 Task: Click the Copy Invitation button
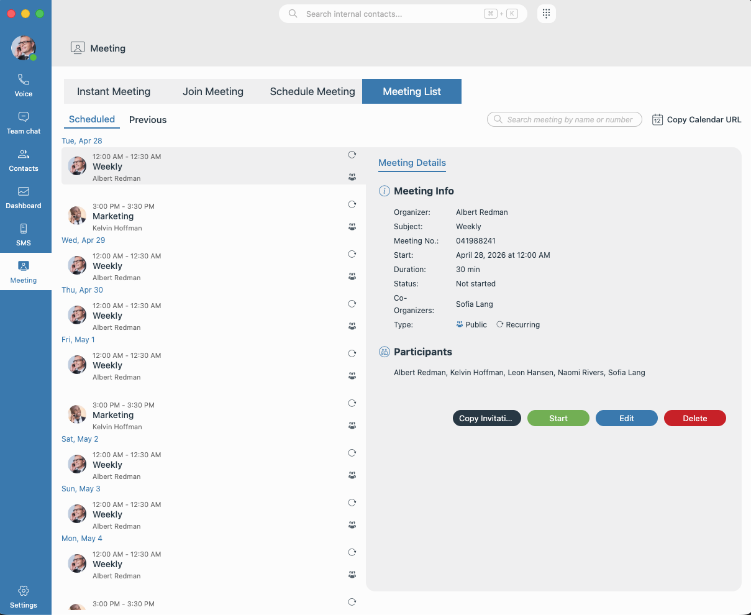coord(486,418)
